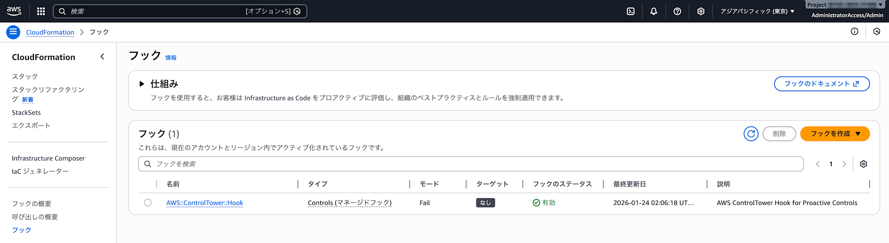Open Infrastructure Composer nav item
Viewport: 889px width, 243px height.
point(48,158)
